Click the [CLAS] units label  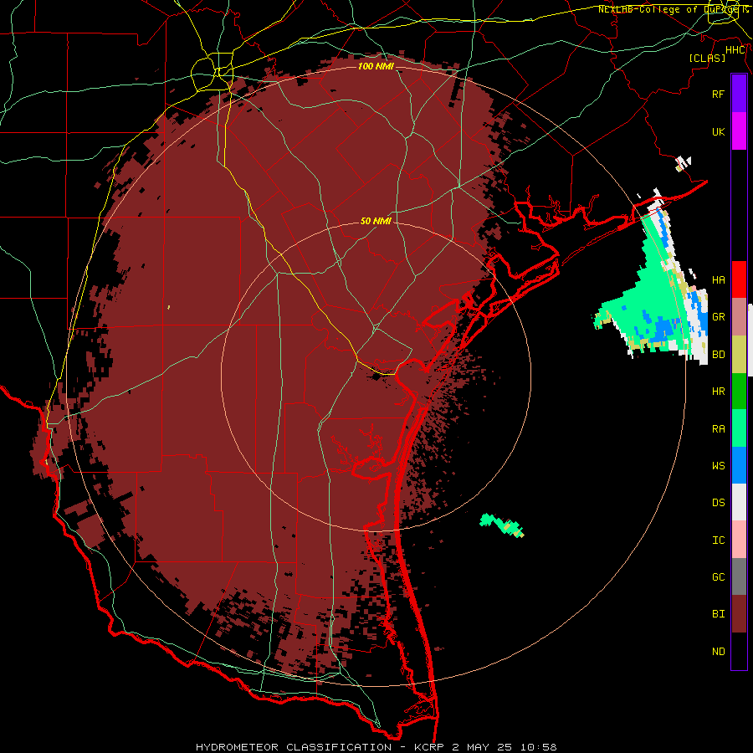click(x=707, y=59)
